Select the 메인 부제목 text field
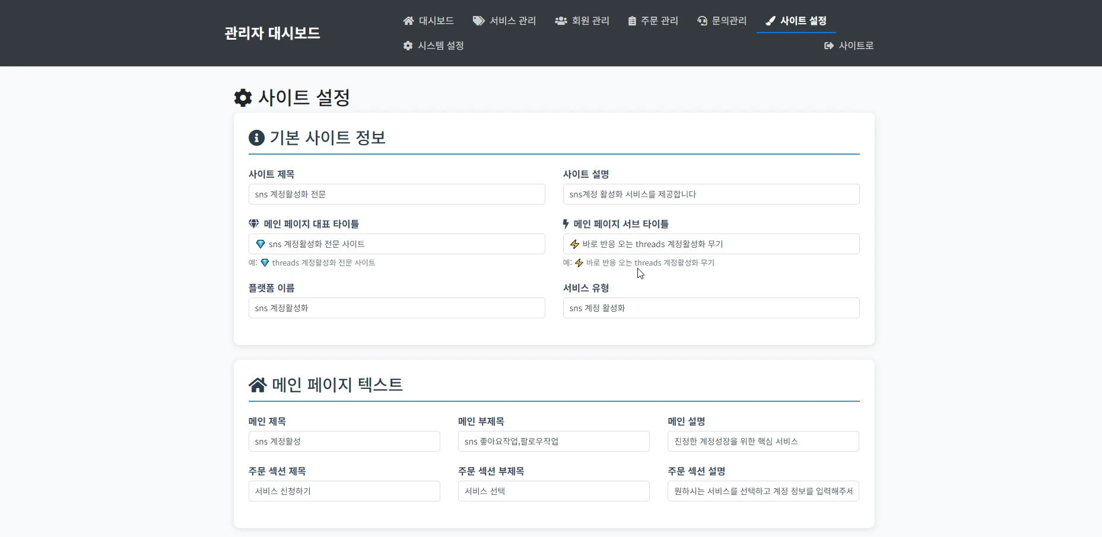Image resolution: width=1102 pixels, height=537 pixels. click(553, 441)
